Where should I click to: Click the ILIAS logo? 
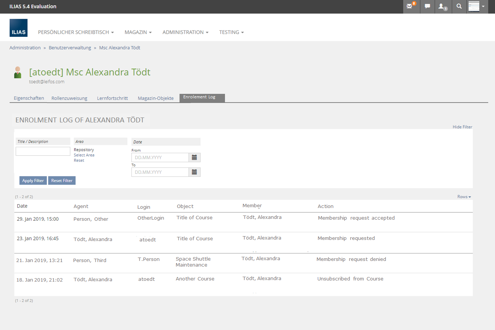coord(18,28)
